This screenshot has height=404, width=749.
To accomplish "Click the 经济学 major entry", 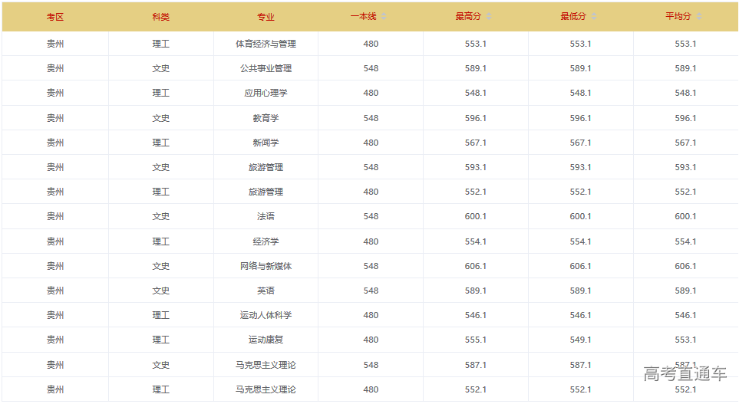I will [x=266, y=241].
